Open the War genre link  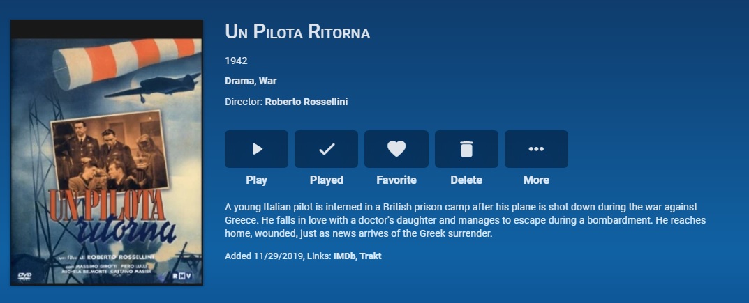click(268, 81)
